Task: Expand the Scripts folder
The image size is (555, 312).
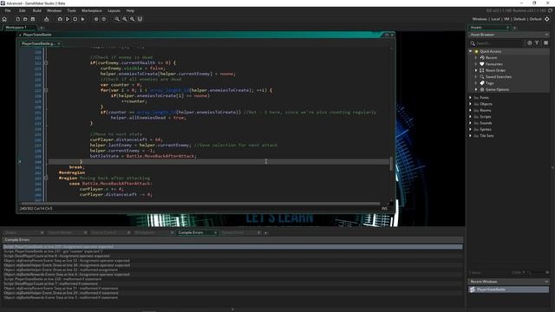Action: click(470, 117)
